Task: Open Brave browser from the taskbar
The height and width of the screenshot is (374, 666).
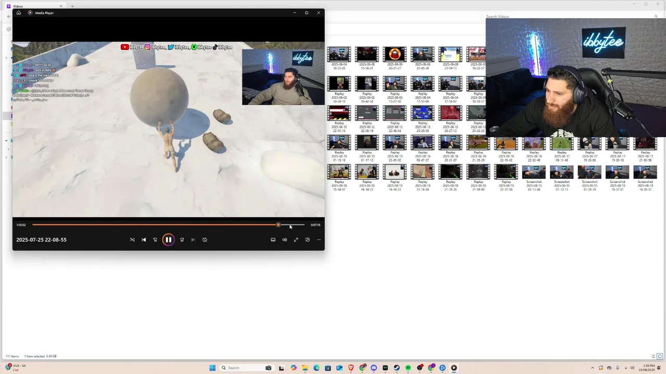Action: point(351,368)
